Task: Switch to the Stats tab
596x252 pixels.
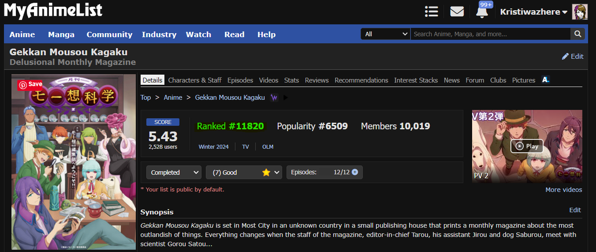Action: [291, 80]
